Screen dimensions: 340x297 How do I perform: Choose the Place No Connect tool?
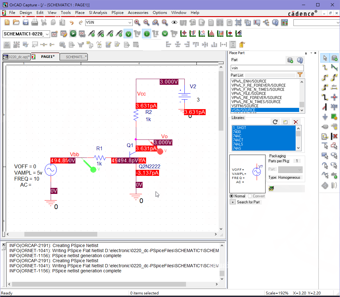[334, 136]
